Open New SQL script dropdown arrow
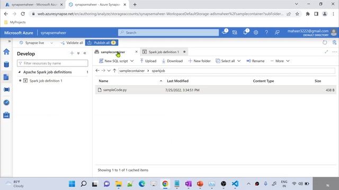Image resolution: width=339 pixels, height=190 pixels. (x=132, y=61)
